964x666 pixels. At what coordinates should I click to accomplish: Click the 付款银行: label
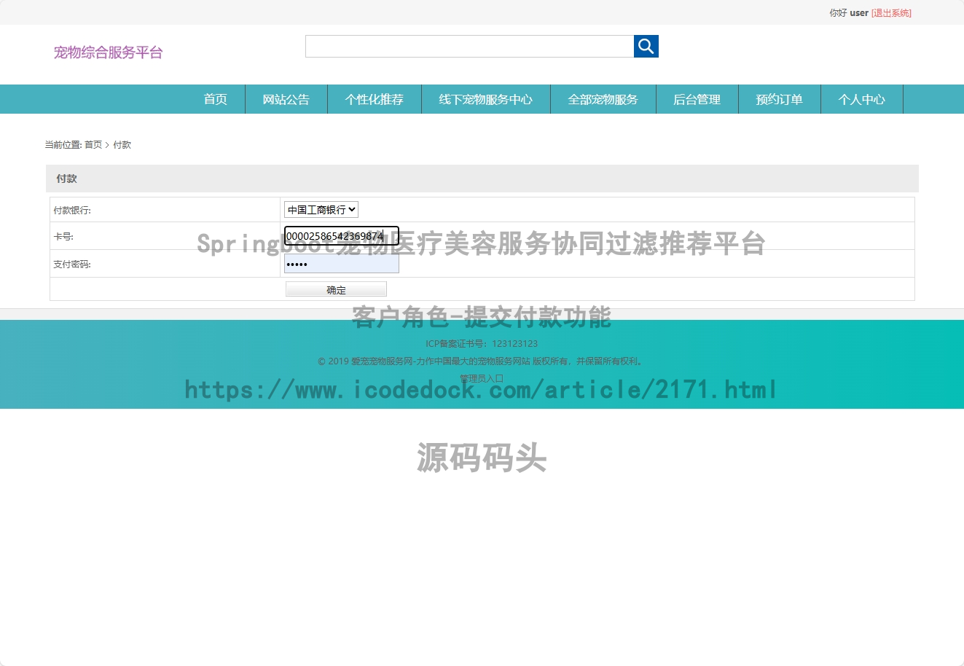tap(72, 211)
